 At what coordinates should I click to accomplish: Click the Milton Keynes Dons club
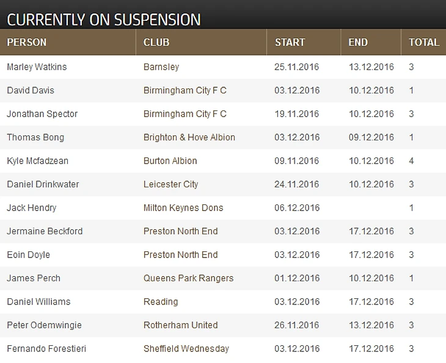[183, 208]
